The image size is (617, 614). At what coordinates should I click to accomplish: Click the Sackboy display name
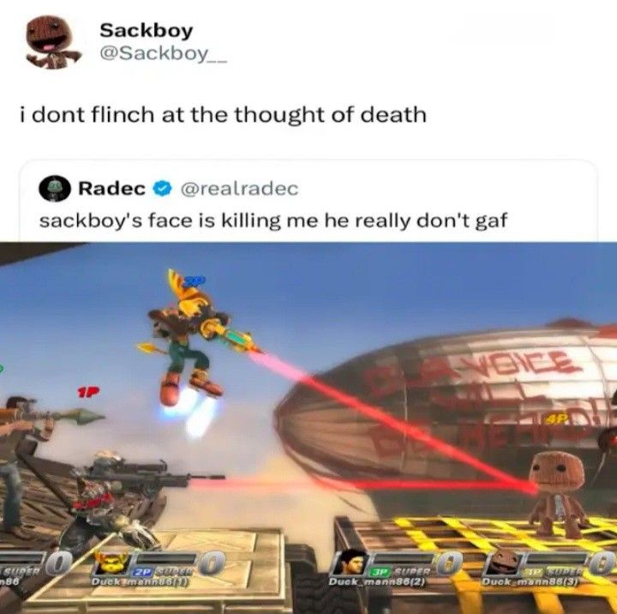[x=146, y=30]
